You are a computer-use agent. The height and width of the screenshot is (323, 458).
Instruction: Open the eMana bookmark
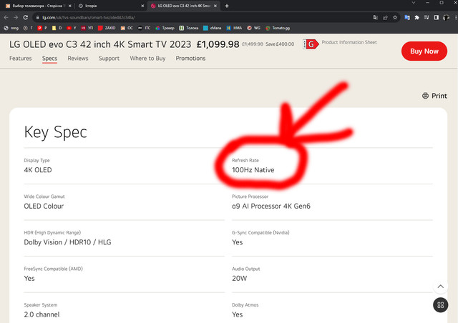tap(212, 28)
